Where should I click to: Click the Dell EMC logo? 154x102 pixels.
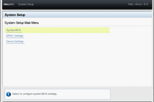[9, 4]
